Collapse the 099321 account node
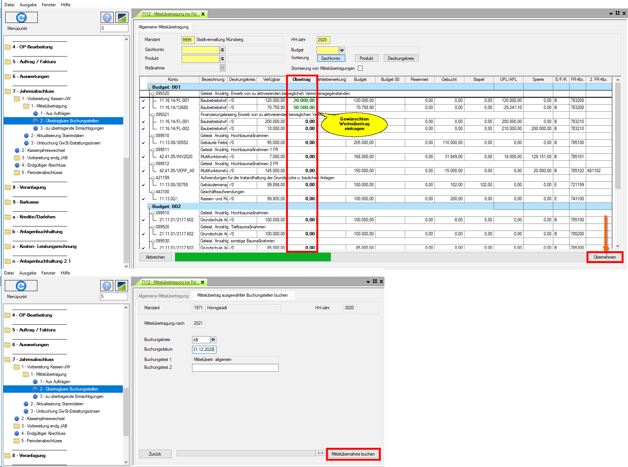Viewport: 628px width, 467px height. point(153,115)
